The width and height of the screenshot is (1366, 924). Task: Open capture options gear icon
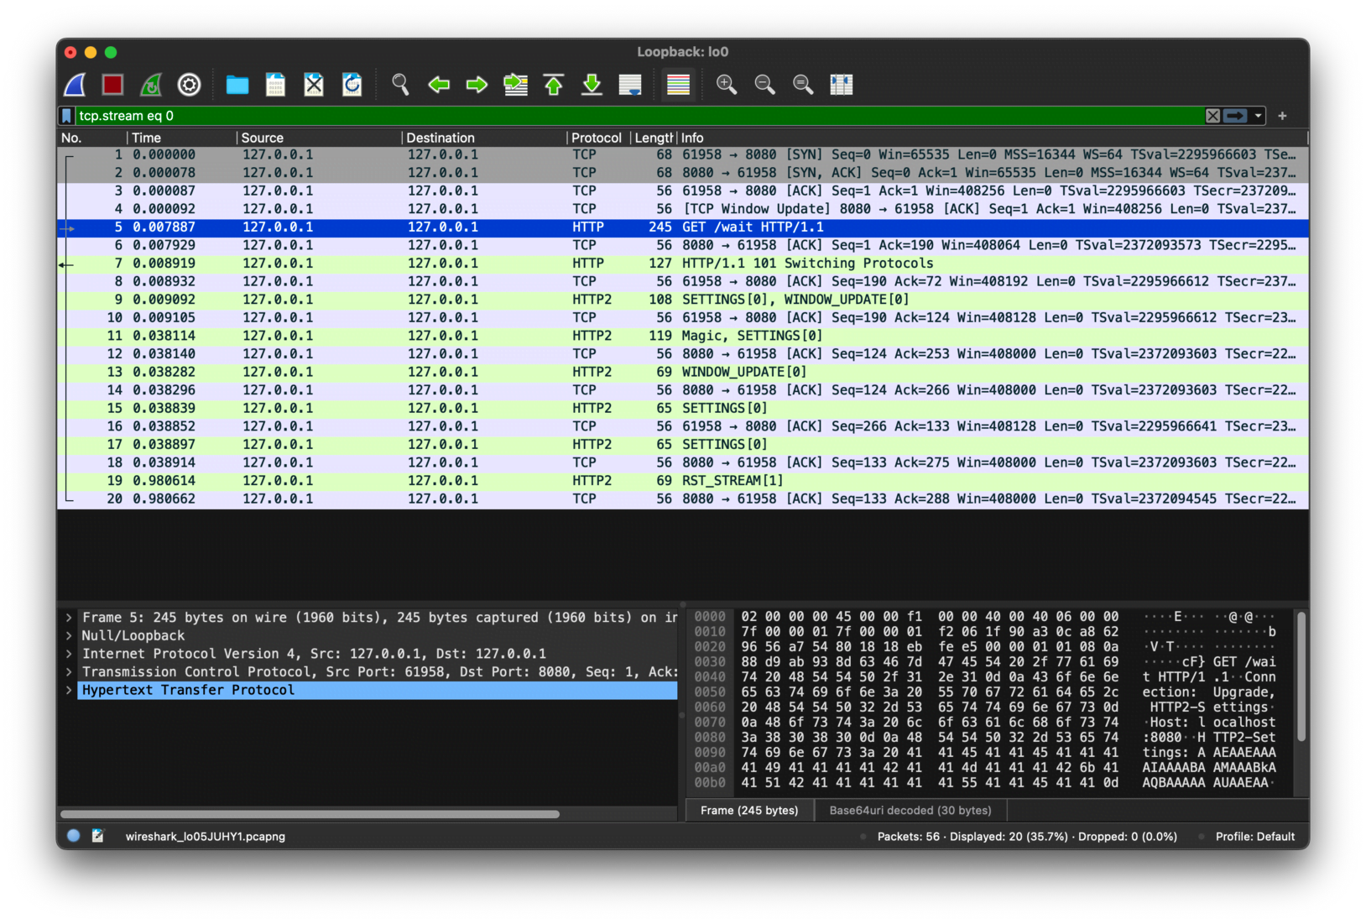(190, 85)
